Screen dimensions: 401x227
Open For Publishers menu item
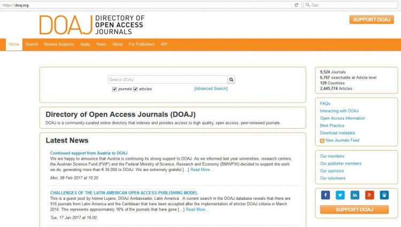142,44
